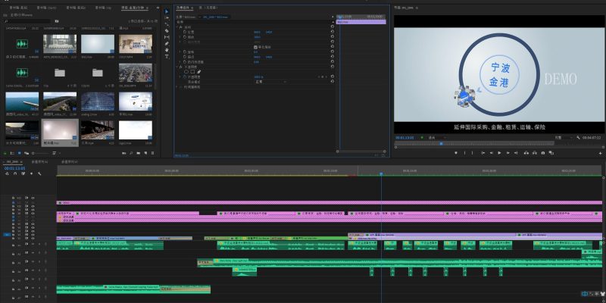Select the Selection arrow tool
606x303 pixels.
point(167,11)
